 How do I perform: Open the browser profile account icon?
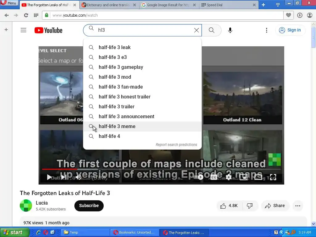[310, 15]
